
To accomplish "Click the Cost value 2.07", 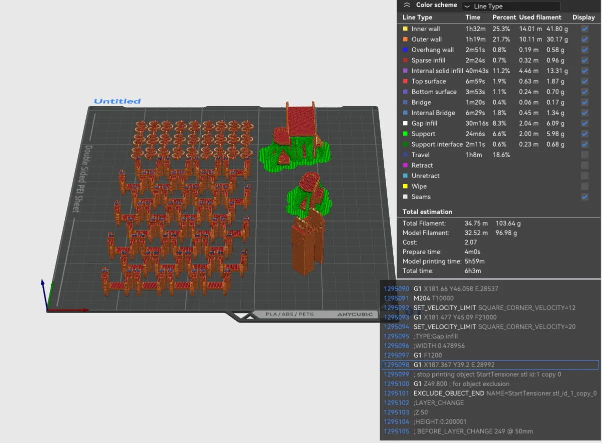I will point(471,242).
